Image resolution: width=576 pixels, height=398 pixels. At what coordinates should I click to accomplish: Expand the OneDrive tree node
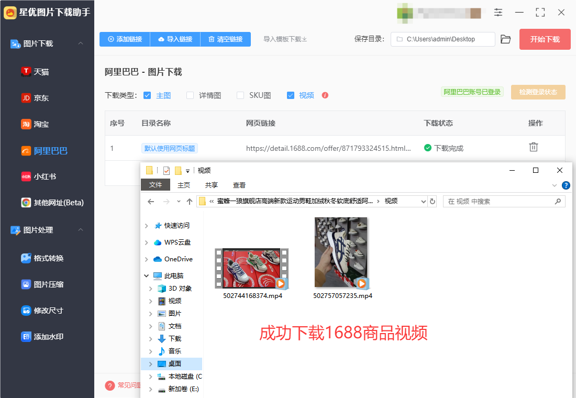click(146, 259)
